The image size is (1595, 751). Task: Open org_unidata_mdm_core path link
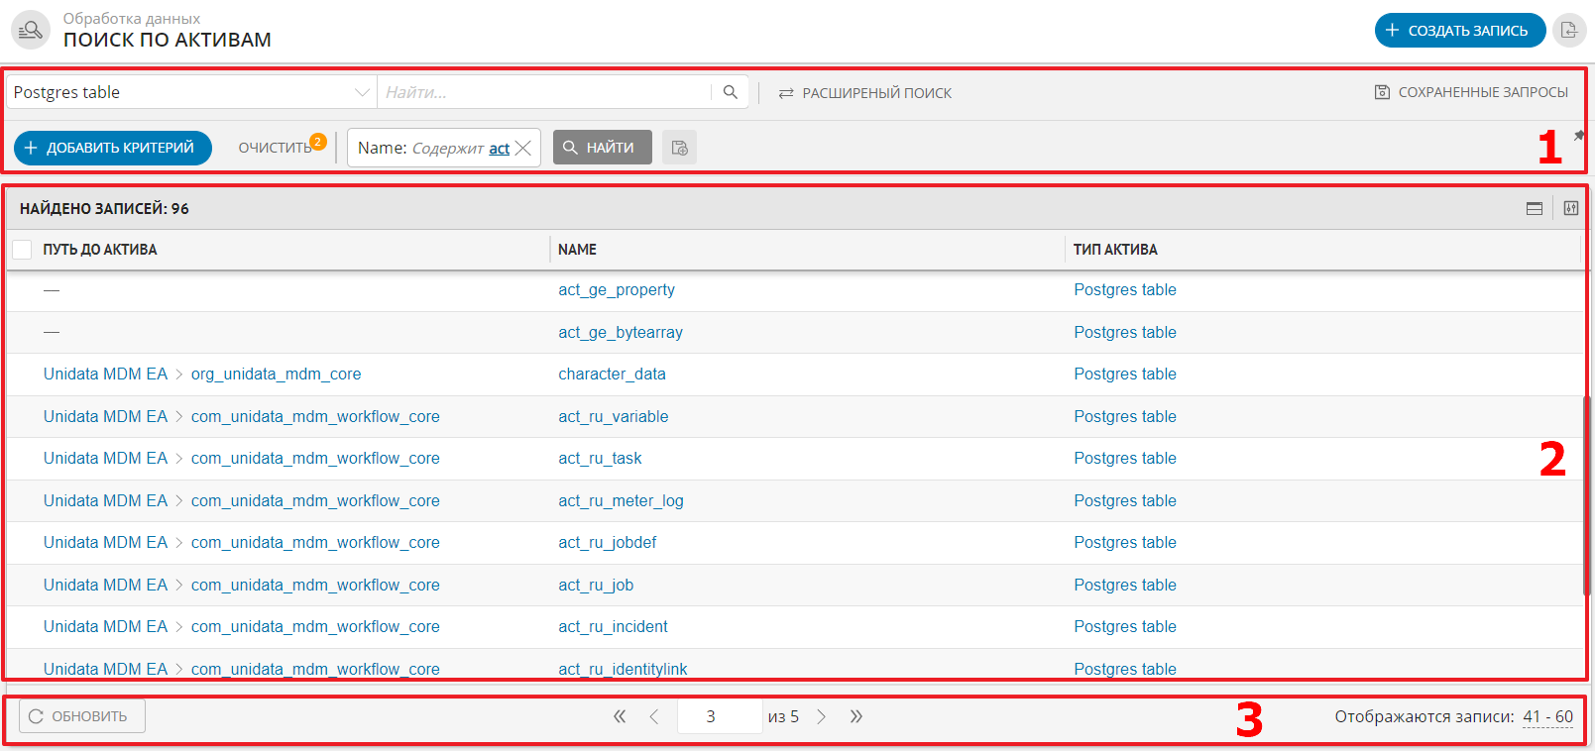276,375
